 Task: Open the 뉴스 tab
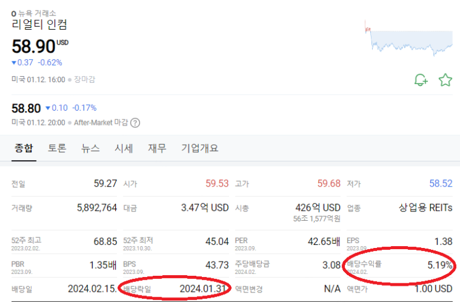point(90,148)
